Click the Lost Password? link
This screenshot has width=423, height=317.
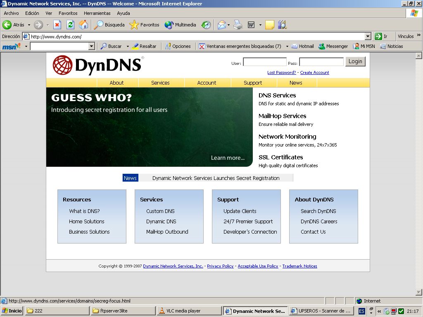[282, 73]
